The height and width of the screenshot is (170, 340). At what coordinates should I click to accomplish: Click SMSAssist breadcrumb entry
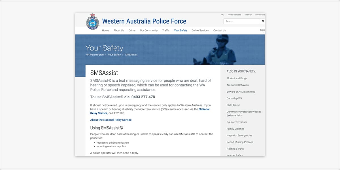click(131, 55)
